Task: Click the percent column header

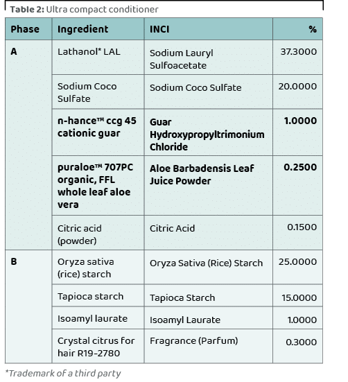Action: tap(297, 29)
